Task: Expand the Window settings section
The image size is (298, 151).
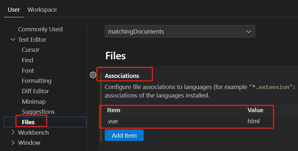Action: 13,143
